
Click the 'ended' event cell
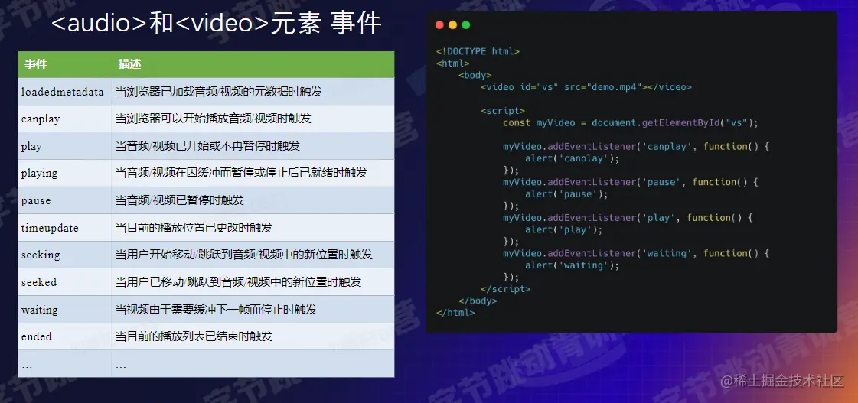(64, 336)
